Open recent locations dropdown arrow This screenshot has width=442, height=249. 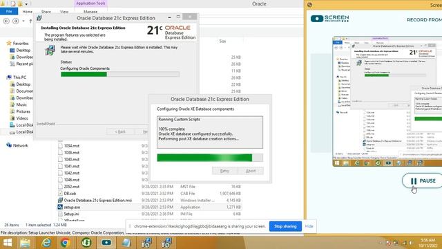point(23,21)
